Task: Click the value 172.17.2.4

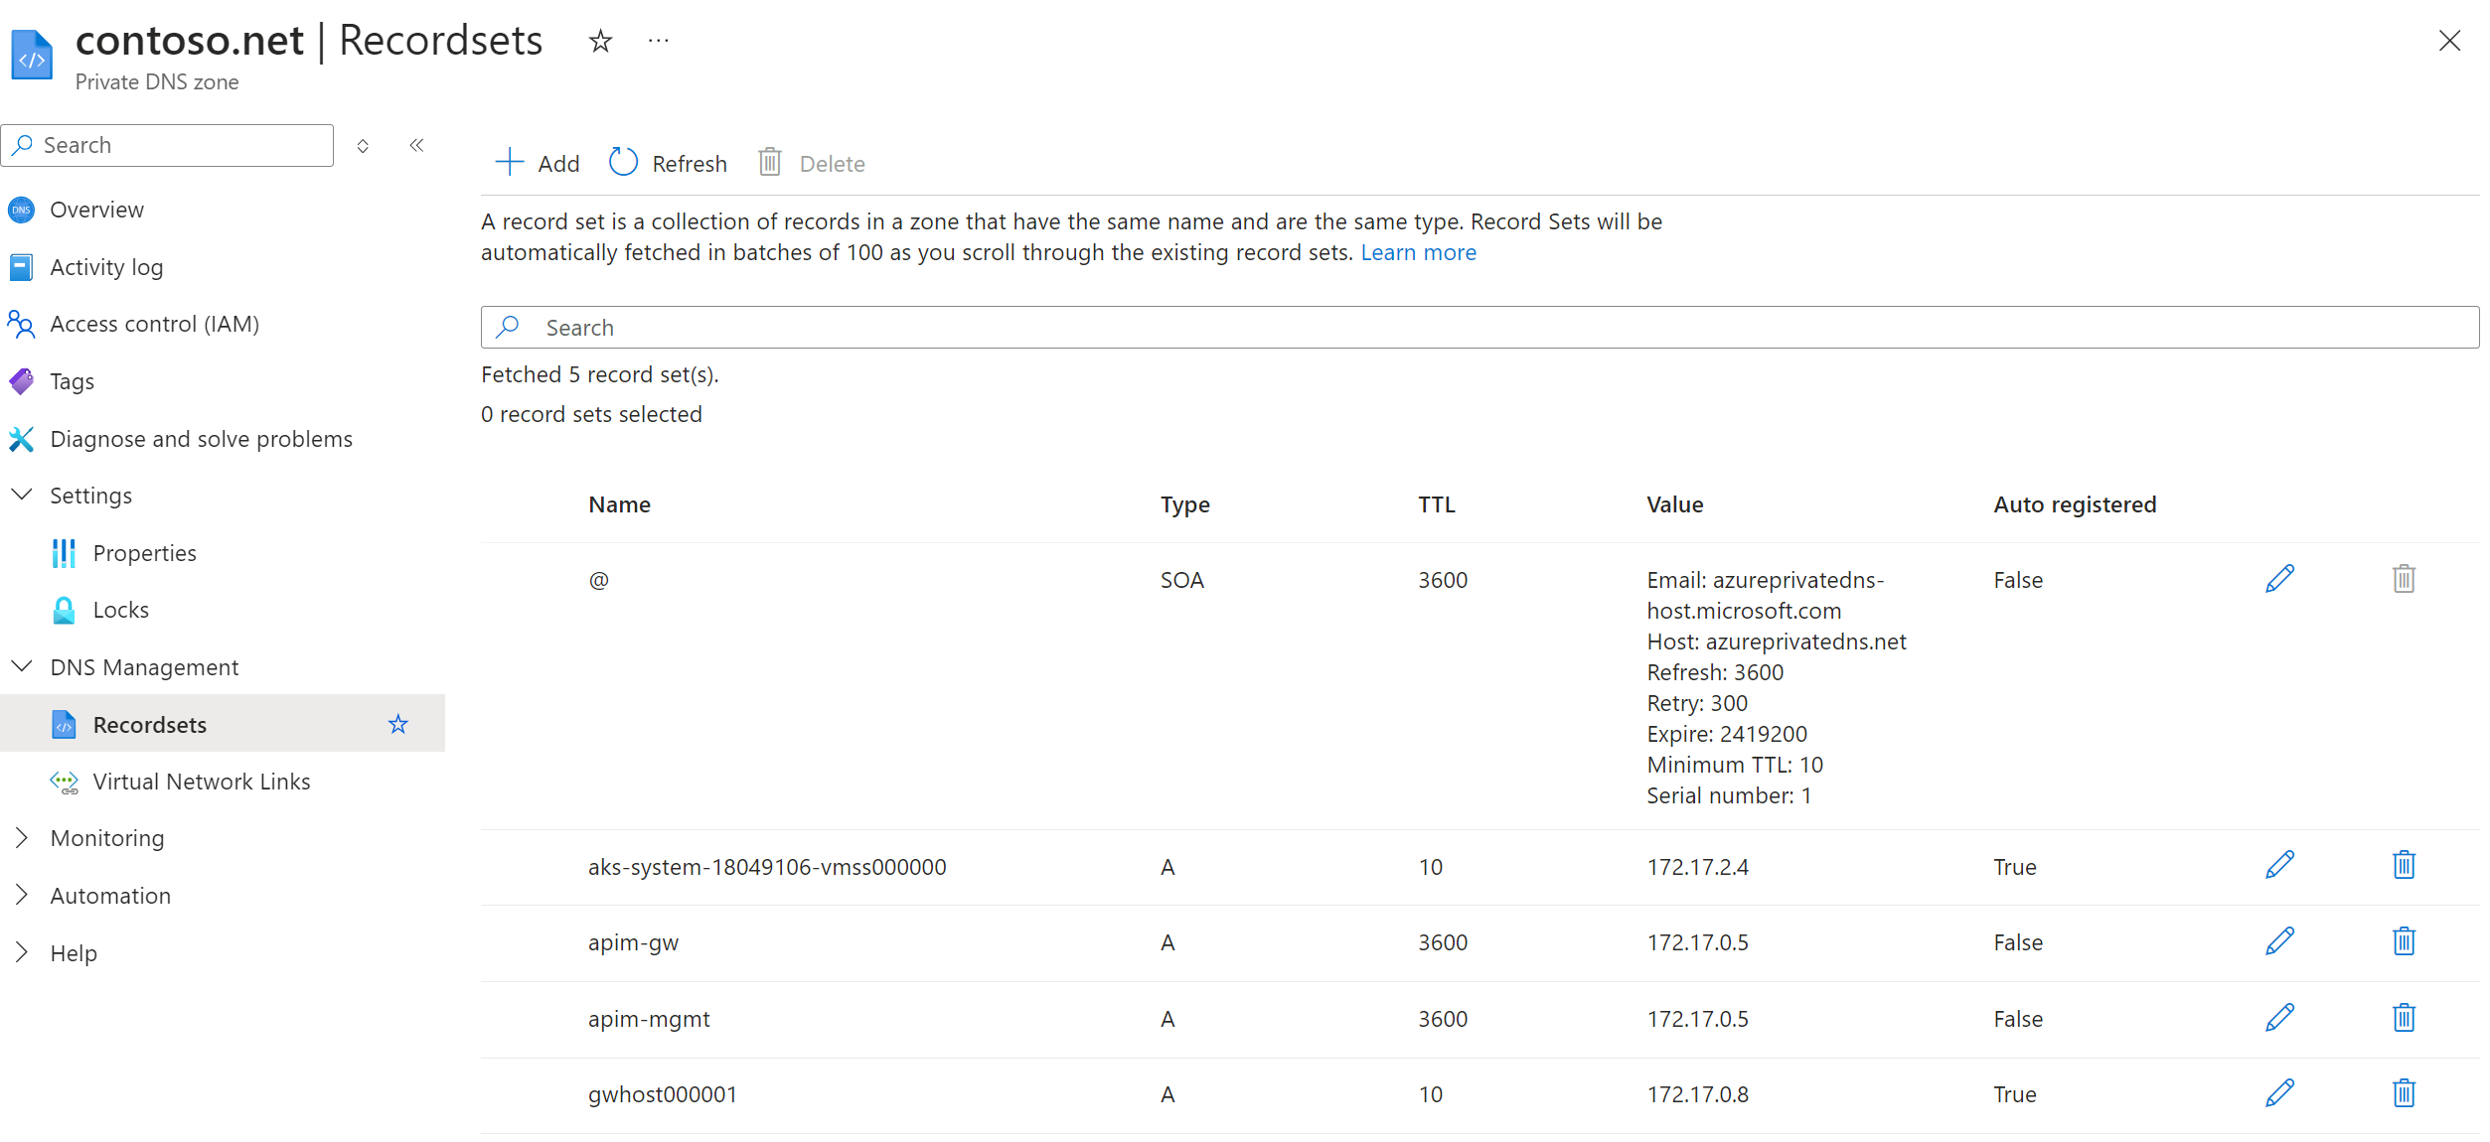Action: click(x=1697, y=867)
